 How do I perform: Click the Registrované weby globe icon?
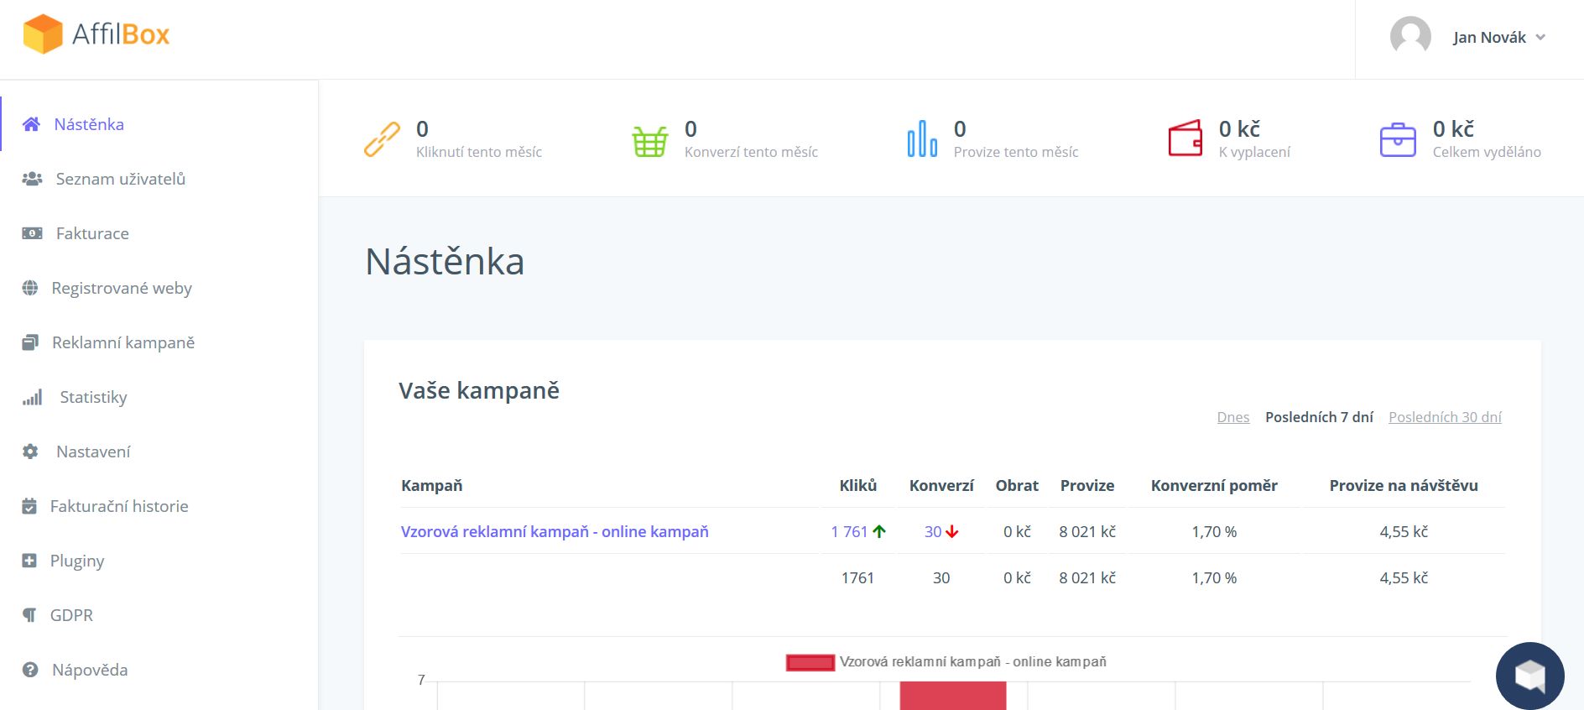point(30,288)
